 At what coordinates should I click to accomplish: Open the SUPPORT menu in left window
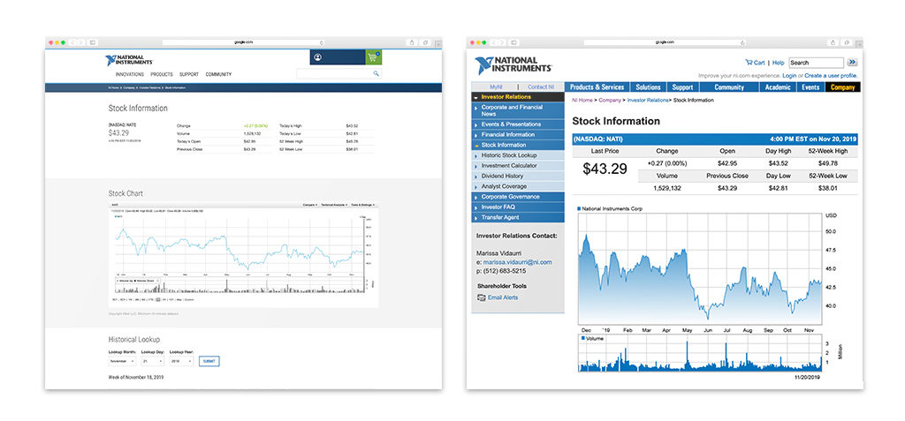tap(189, 74)
